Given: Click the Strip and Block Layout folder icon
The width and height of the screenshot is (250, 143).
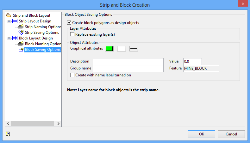Looking at the screenshot, I should click(9, 15).
